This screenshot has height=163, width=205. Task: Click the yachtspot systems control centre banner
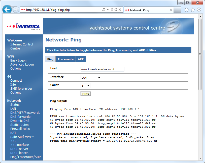coord(118,26)
